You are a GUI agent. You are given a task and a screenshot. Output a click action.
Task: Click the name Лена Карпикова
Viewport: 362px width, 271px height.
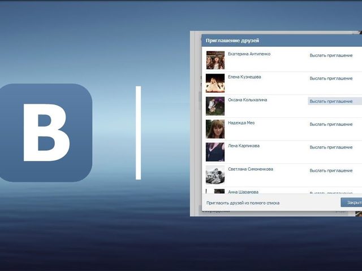[244, 146]
